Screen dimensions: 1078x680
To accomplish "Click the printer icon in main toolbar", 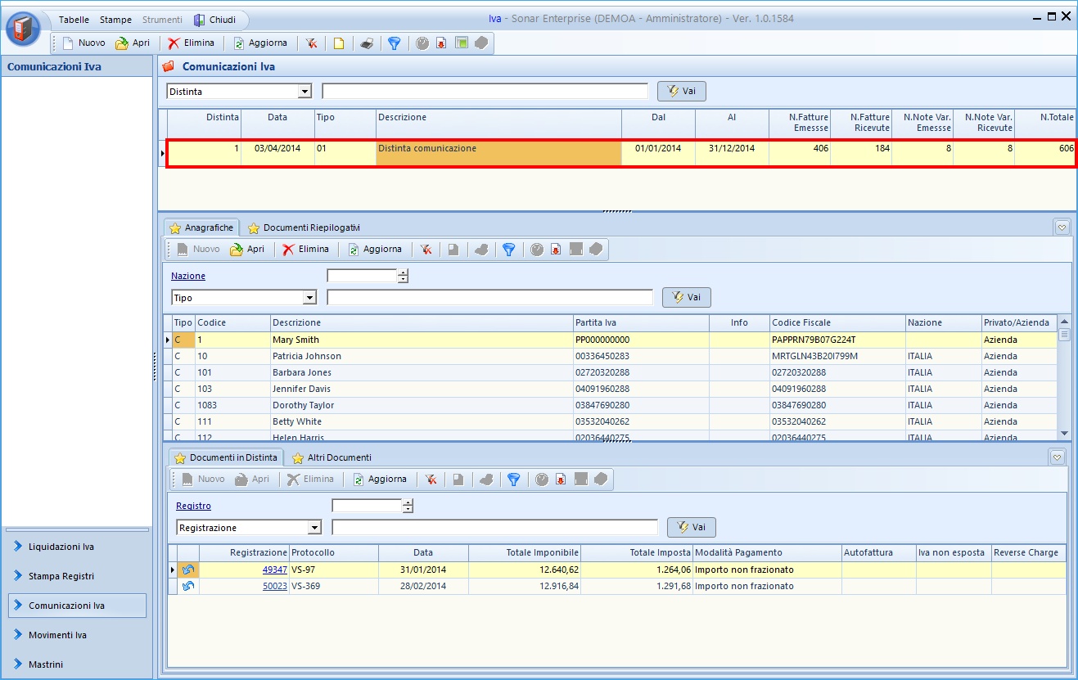I will pyautogui.click(x=367, y=43).
